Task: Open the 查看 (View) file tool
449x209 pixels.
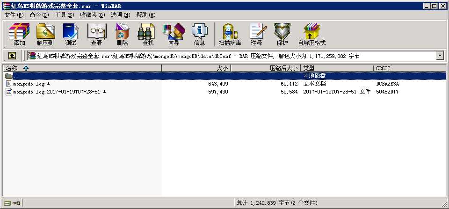Action: point(96,34)
